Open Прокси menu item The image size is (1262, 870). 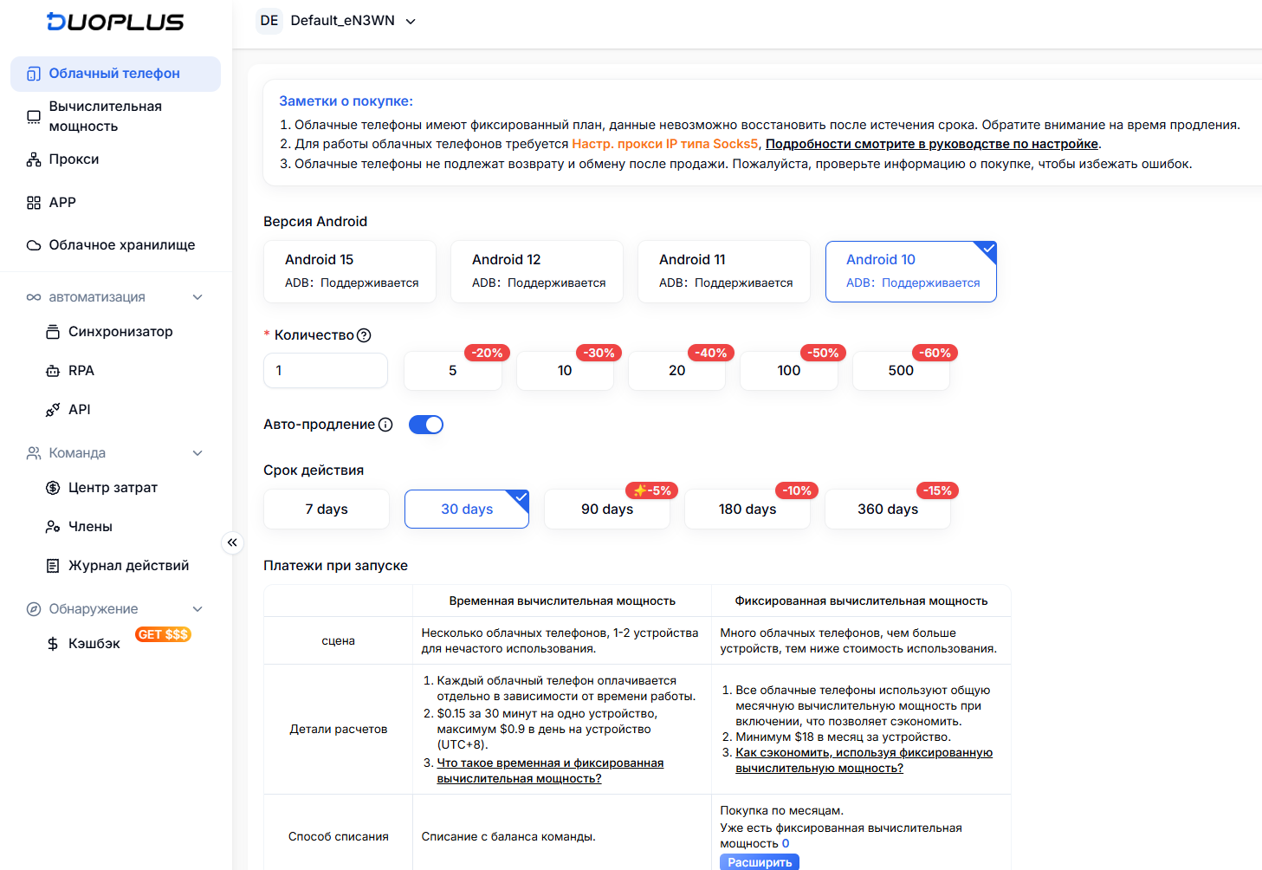tap(115, 159)
